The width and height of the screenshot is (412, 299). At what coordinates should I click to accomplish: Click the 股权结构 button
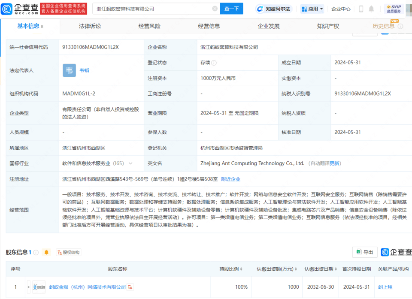coord(69,253)
